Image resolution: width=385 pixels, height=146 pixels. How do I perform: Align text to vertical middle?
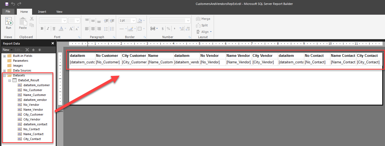point(93,20)
